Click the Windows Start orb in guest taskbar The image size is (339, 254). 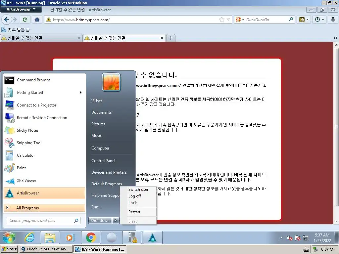coord(9,237)
